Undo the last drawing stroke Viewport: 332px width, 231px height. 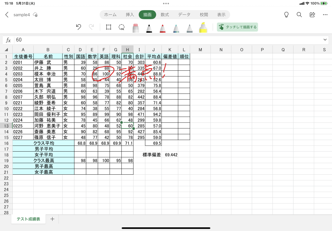coord(78,27)
